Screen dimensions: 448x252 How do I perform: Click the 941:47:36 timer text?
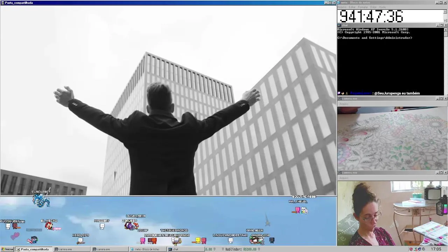(x=371, y=16)
